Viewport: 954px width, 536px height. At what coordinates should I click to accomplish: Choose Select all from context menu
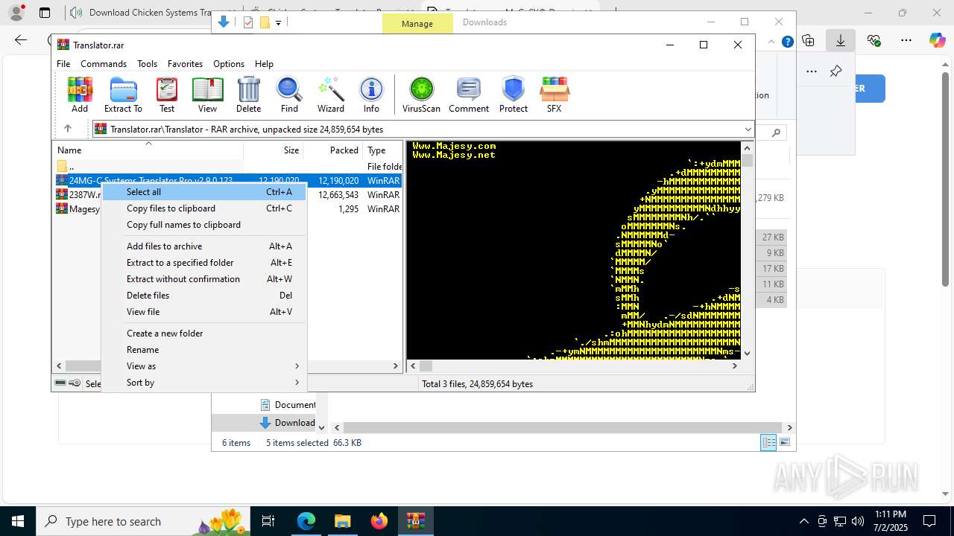pos(204,192)
